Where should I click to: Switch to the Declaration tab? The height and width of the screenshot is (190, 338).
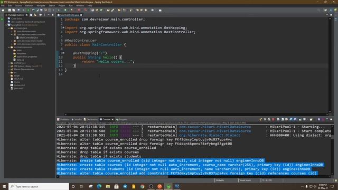91,119
